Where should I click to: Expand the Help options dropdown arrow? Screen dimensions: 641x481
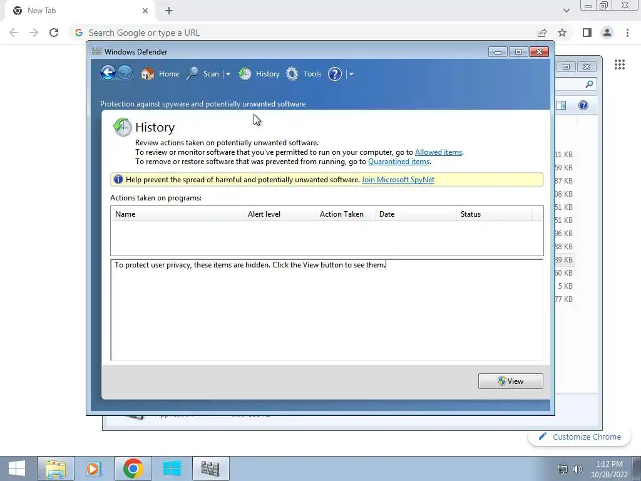(x=351, y=74)
